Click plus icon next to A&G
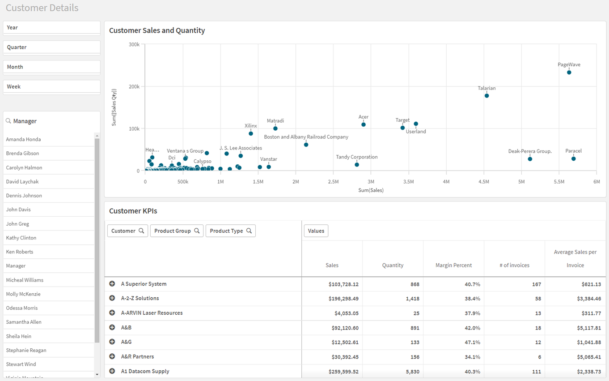Viewport: 609px width, 381px height. pos(112,342)
